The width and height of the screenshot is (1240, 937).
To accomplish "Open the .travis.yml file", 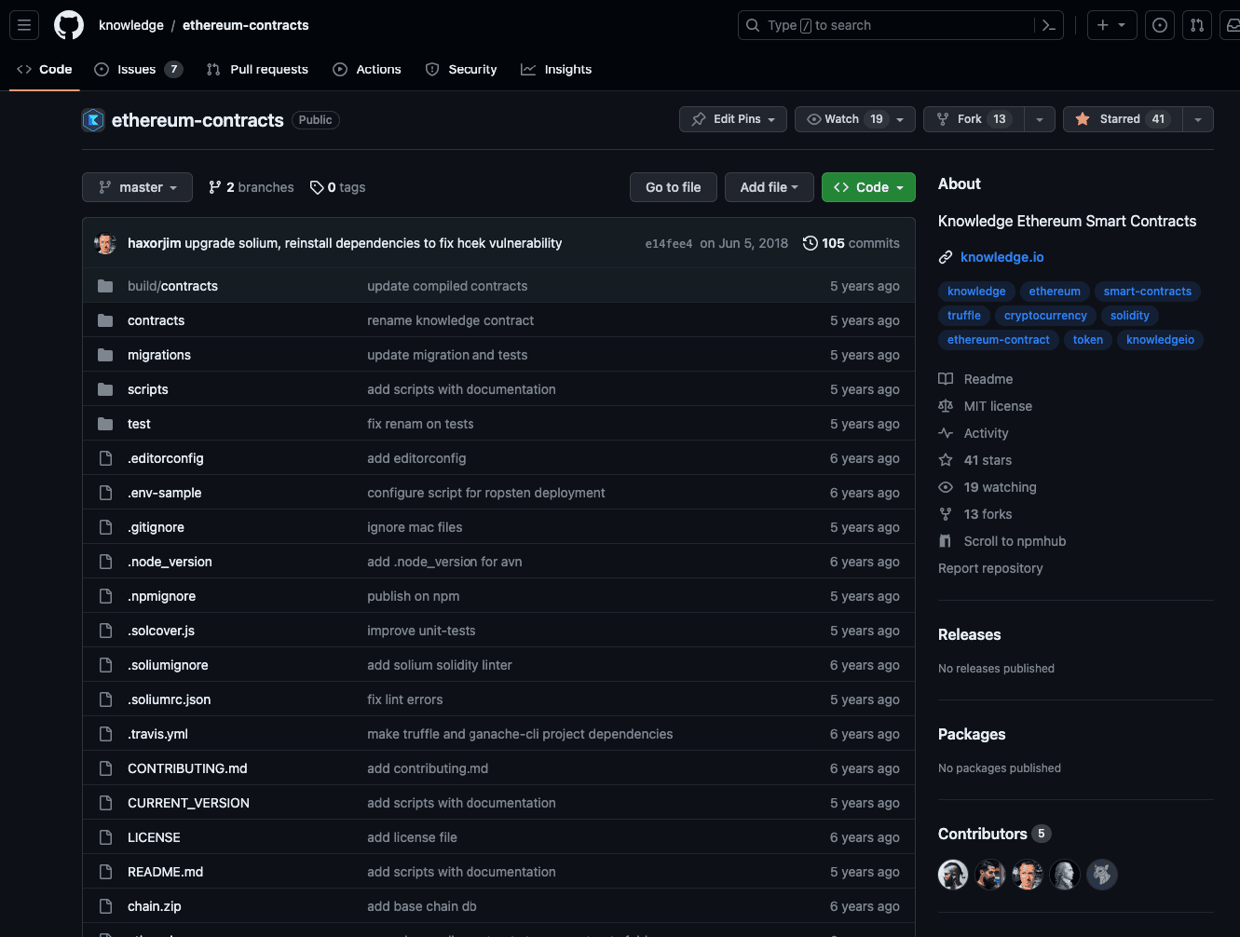I will (x=158, y=734).
